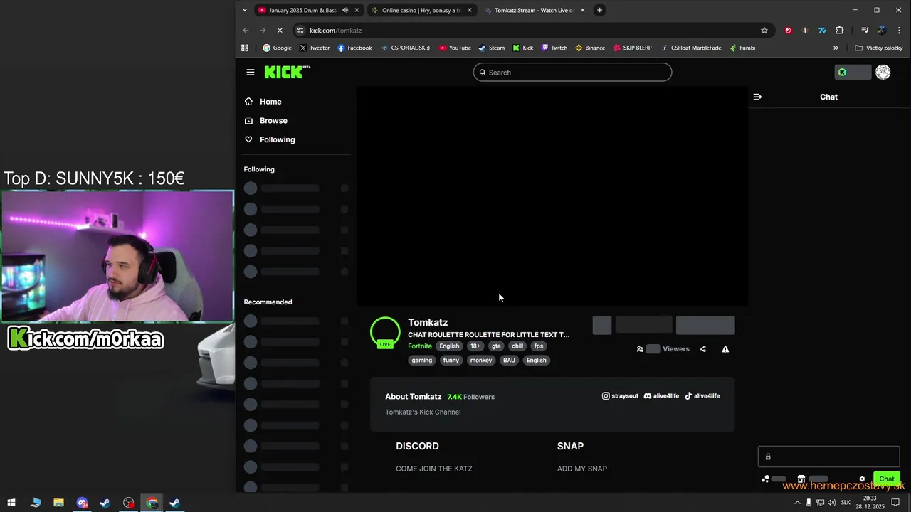The height and width of the screenshot is (512, 911).
Task: Select the BAU stream tag
Action: point(509,361)
